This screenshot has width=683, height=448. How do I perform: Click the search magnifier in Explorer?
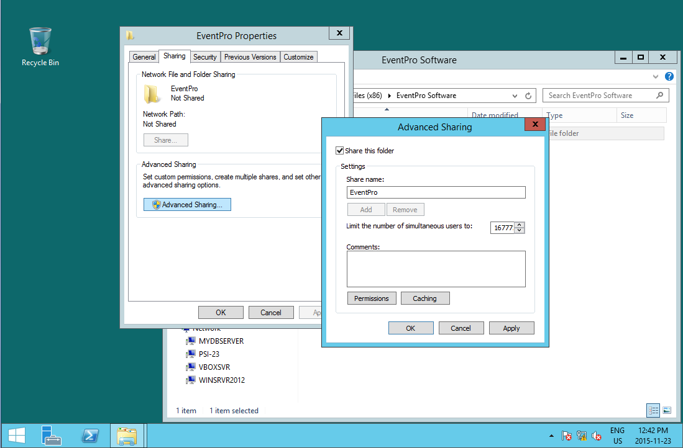click(x=659, y=96)
